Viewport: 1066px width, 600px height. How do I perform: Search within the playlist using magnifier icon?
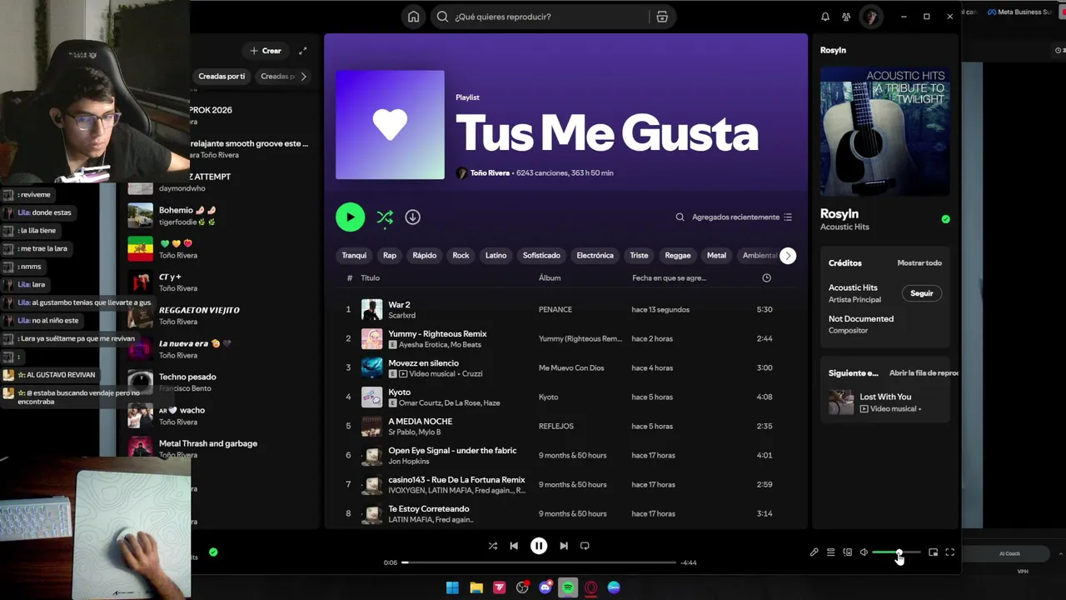(680, 217)
